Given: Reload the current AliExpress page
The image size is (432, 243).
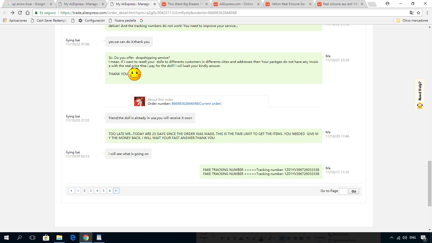Looking at the screenshot, I should coord(20,13).
